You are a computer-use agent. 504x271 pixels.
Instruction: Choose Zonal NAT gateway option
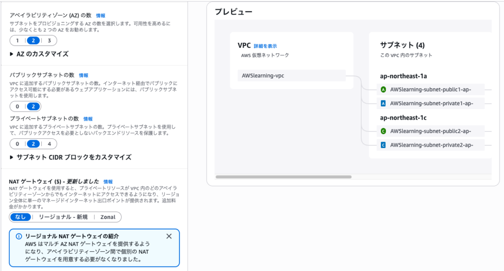coord(108,217)
